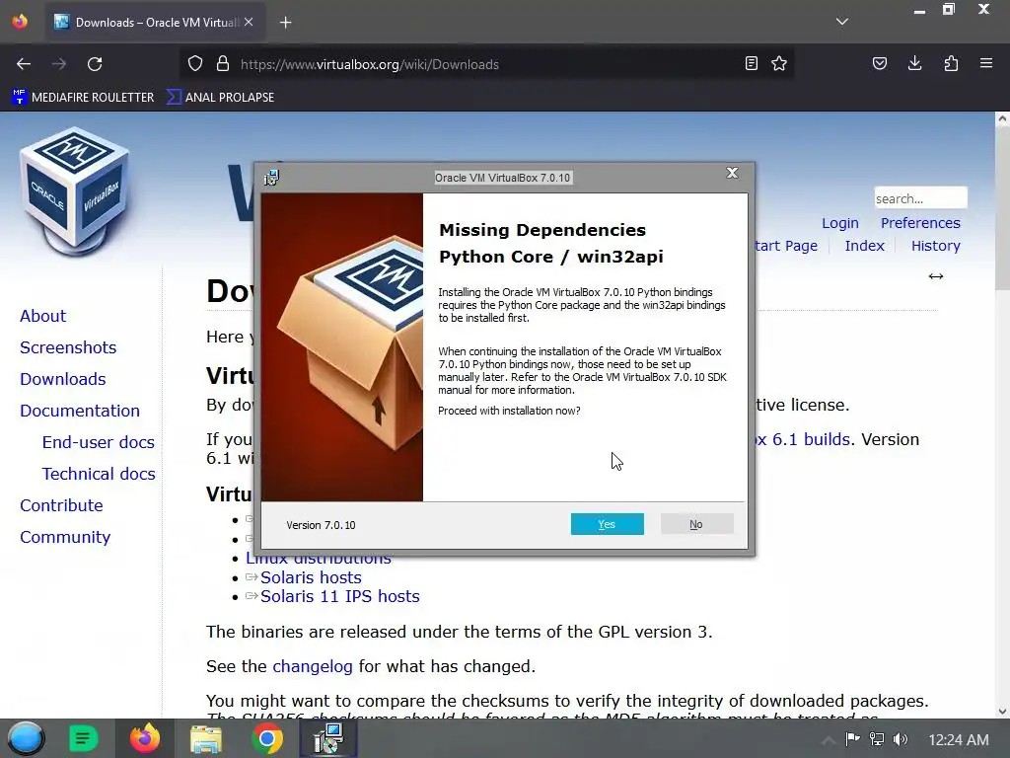Screen dimensions: 1010x758
Task: Open About in the sidebar
Action: click(x=42, y=316)
